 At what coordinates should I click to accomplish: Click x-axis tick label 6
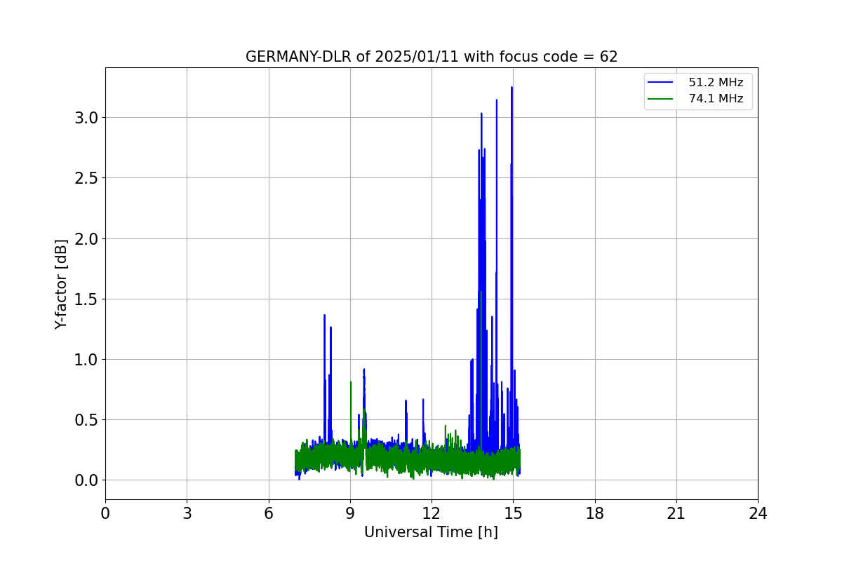click(x=269, y=513)
